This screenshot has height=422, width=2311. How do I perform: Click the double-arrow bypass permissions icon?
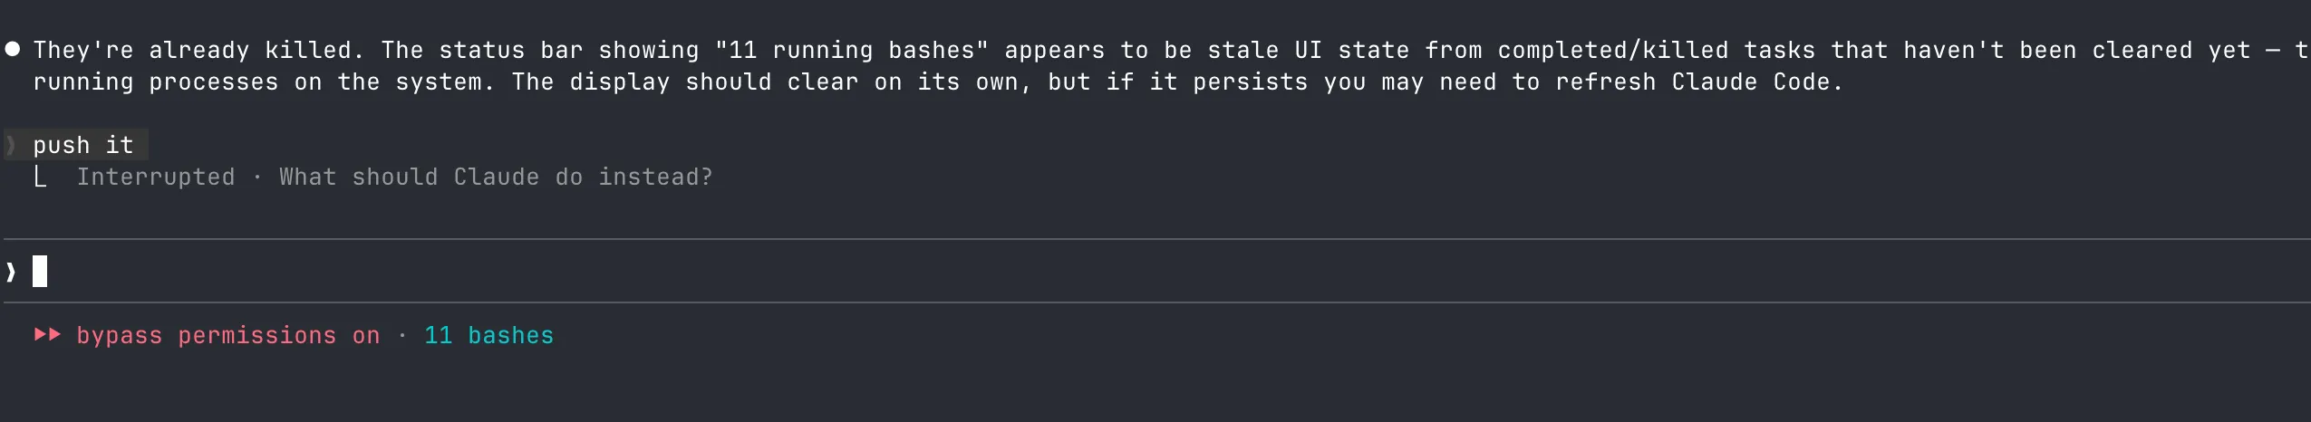click(x=47, y=335)
